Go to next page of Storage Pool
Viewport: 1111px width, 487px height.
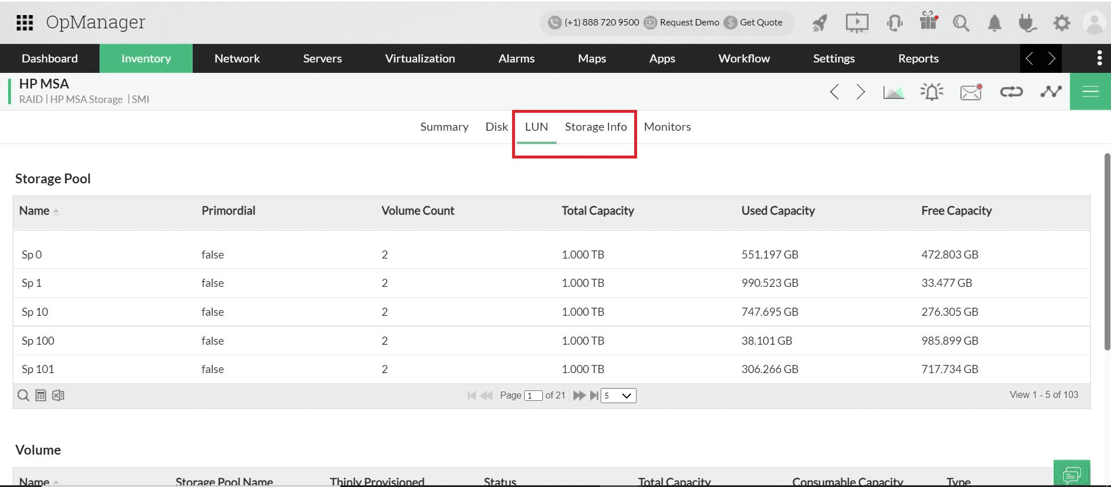tap(579, 396)
